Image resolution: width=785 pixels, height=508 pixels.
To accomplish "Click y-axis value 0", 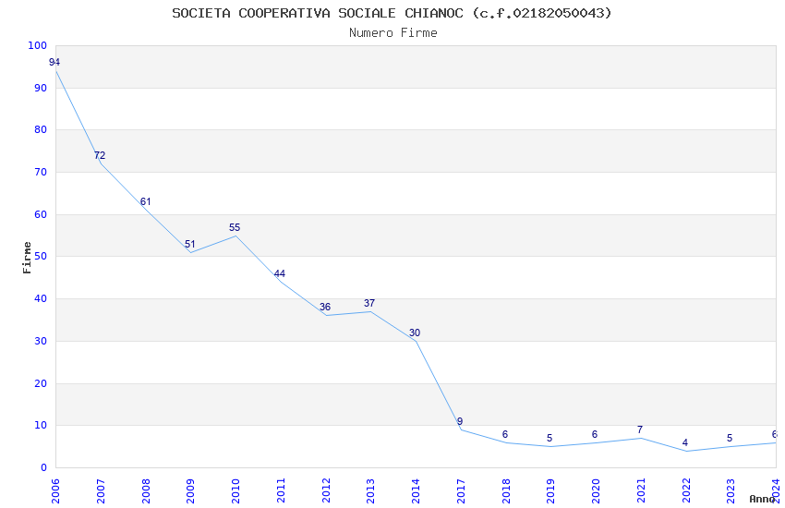I will pyautogui.click(x=43, y=468).
